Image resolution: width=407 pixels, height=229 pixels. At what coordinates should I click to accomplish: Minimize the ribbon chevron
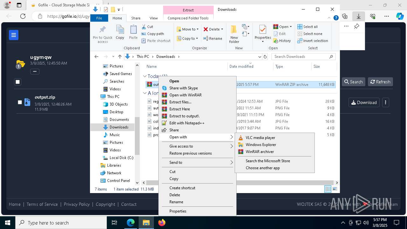coord(329,18)
